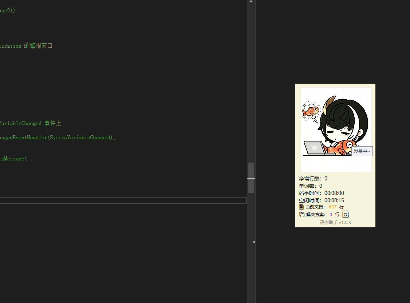The width and height of the screenshot is (410, 303).
Task: Click the small change marker in scrollbar
Action: (254, 242)
